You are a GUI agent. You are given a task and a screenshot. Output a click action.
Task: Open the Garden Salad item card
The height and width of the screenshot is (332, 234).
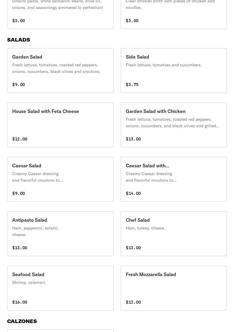point(60,71)
